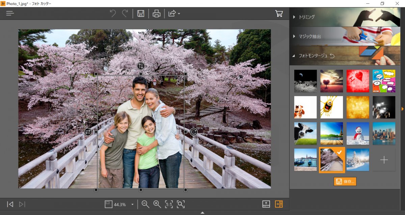Click the 保存... save button
This screenshot has height=215, width=405.
(345, 182)
